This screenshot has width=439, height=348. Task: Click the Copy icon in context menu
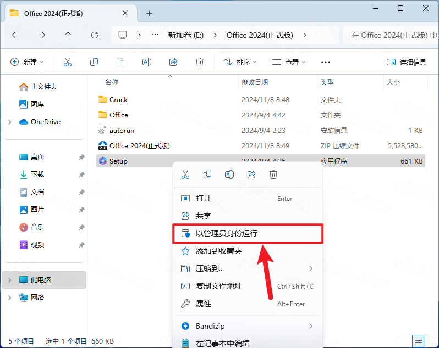[207, 175]
